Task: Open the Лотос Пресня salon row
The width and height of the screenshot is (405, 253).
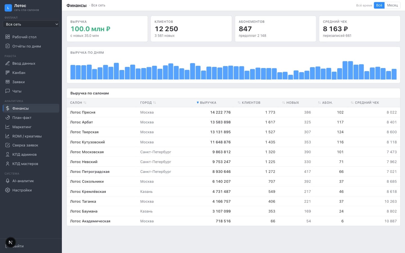Action: (233, 112)
